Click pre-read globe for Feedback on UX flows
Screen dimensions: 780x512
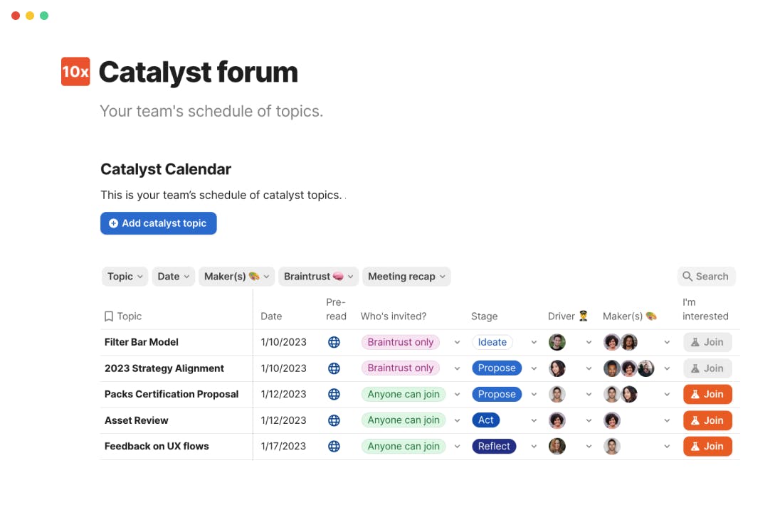(x=334, y=447)
